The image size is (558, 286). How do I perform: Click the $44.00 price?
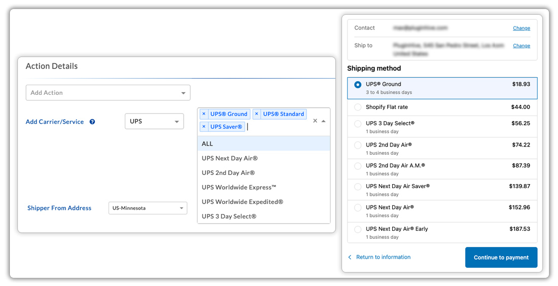[520, 107]
